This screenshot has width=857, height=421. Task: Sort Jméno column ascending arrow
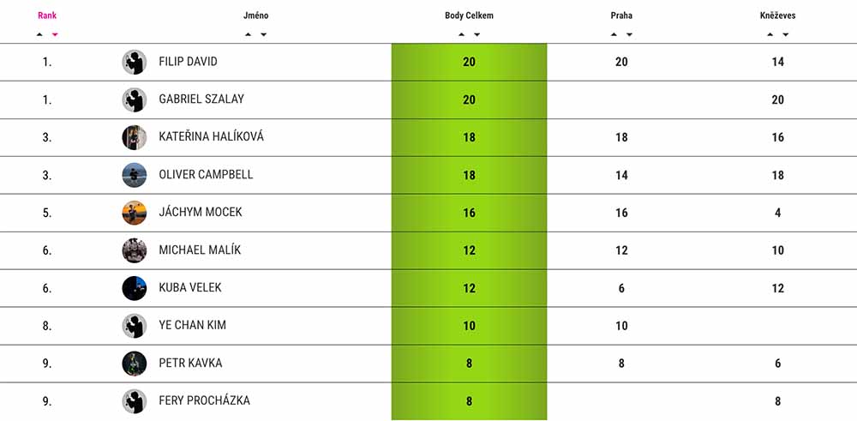pyautogui.click(x=249, y=34)
